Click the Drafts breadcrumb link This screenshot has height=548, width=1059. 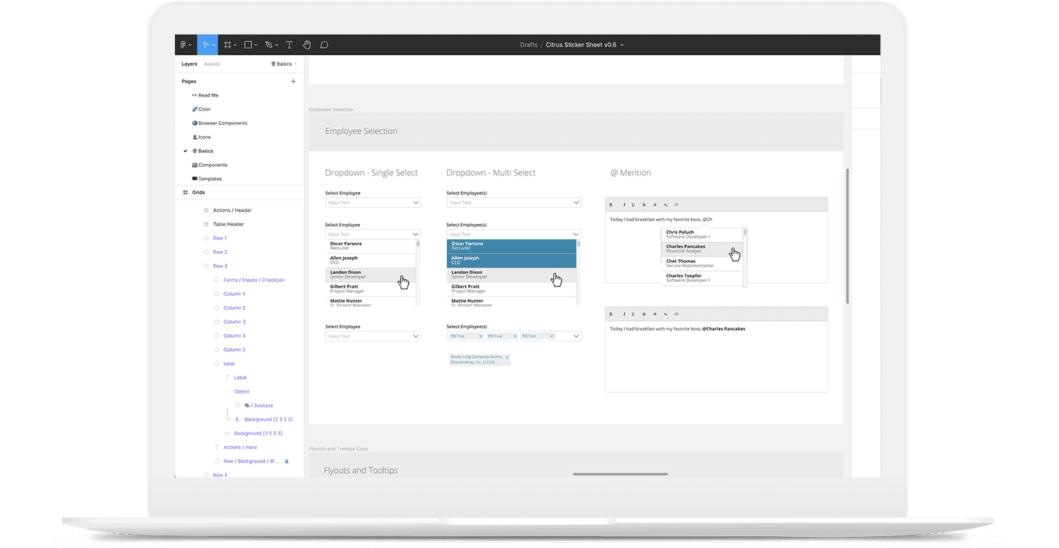tap(528, 45)
